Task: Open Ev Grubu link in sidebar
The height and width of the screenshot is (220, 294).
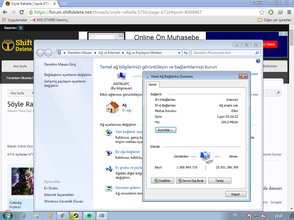Action: 51,188
